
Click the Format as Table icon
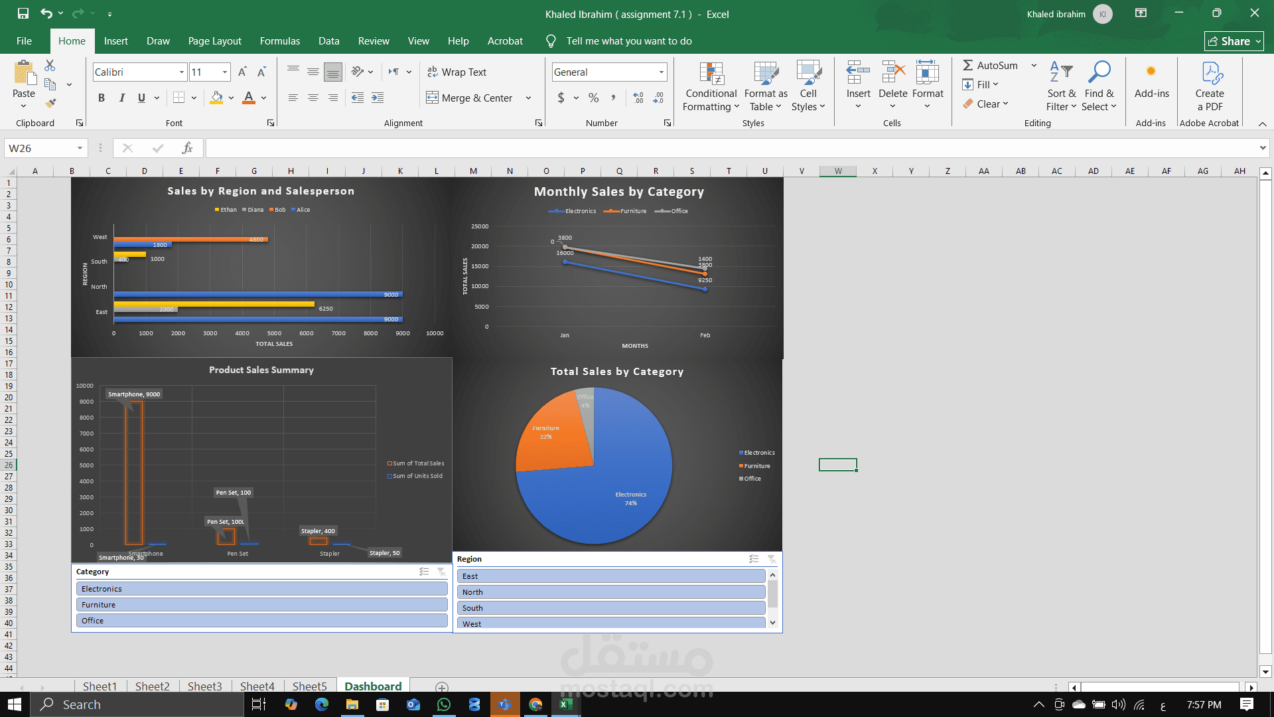766,73
